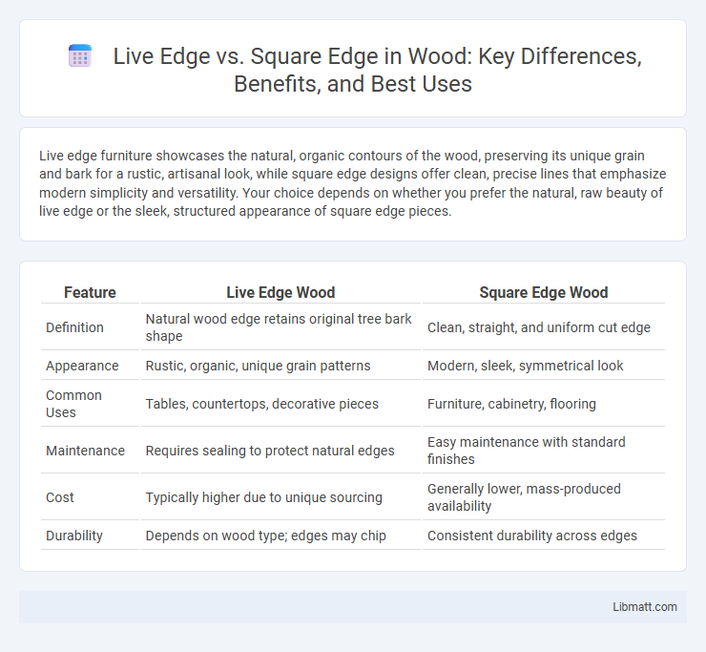Click 'Consistent durability across edges' cell
This screenshot has width=706, height=652.
click(x=531, y=536)
